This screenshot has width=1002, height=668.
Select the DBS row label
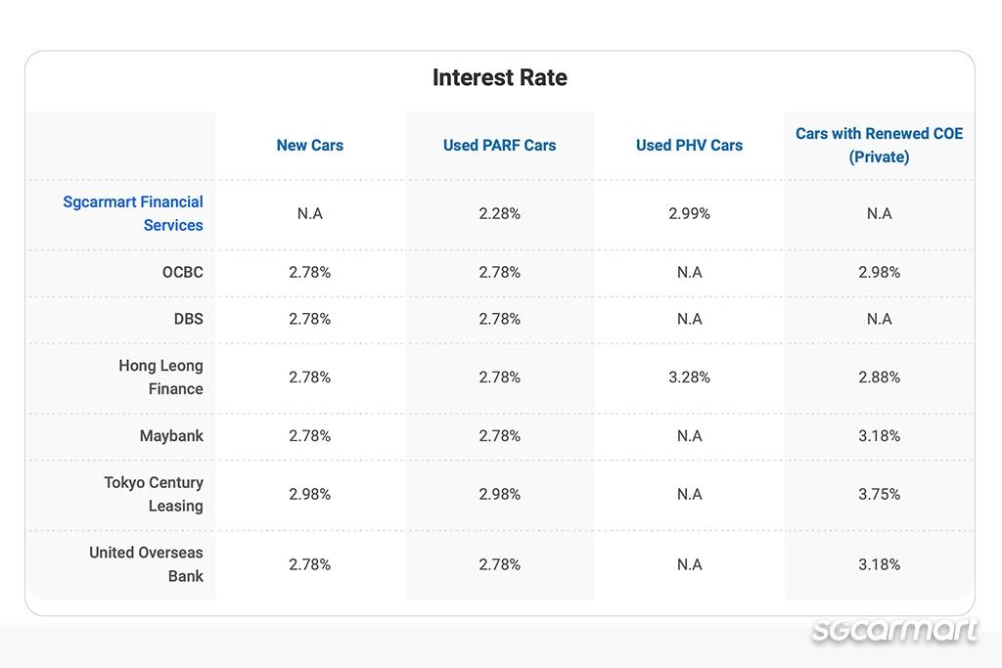tap(188, 319)
